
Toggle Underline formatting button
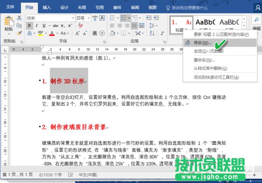44,26
